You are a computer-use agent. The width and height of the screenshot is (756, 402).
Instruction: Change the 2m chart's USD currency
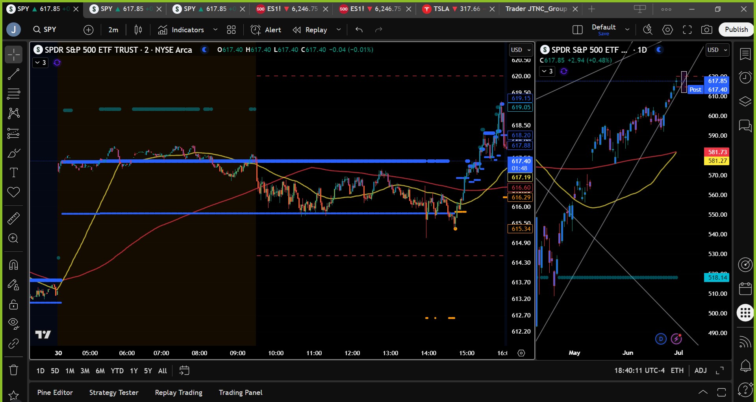point(521,50)
